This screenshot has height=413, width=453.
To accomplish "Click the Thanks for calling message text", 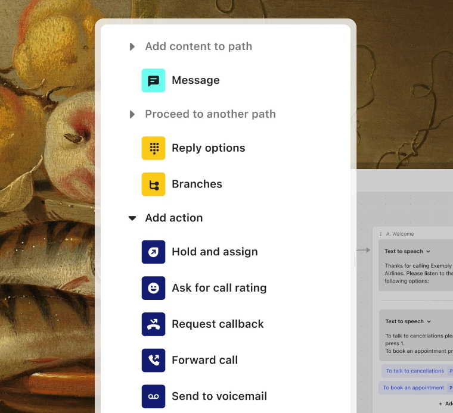I will coord(417,273).
